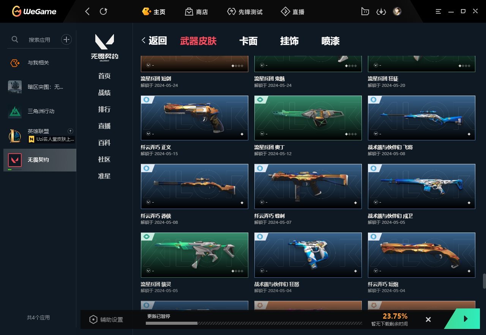Open the 纤云弄巧 正义 revolver skin thumbnail

tap(194, 118)
